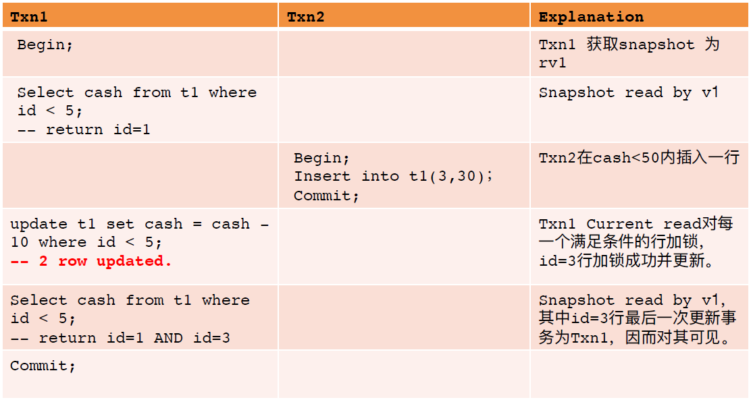Click the final Commit; in Txn1 column
The height and width of the screenshot is (402, 751).
pos(43,366)
